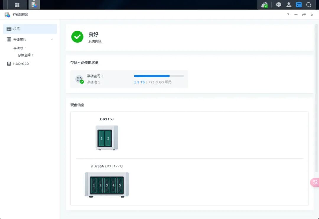Open the notifications speech bubble icon
The width and height of the screenshot is (319, 219).
[x=279, y=5]
